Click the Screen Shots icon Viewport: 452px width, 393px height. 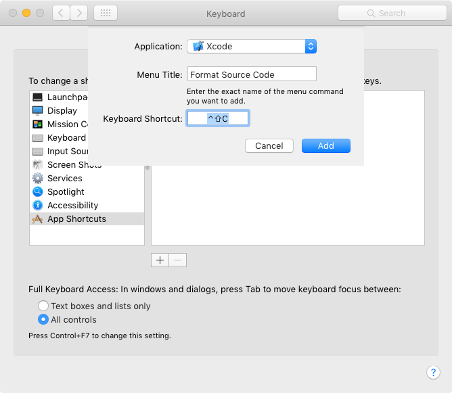click(x=37, y=165)
